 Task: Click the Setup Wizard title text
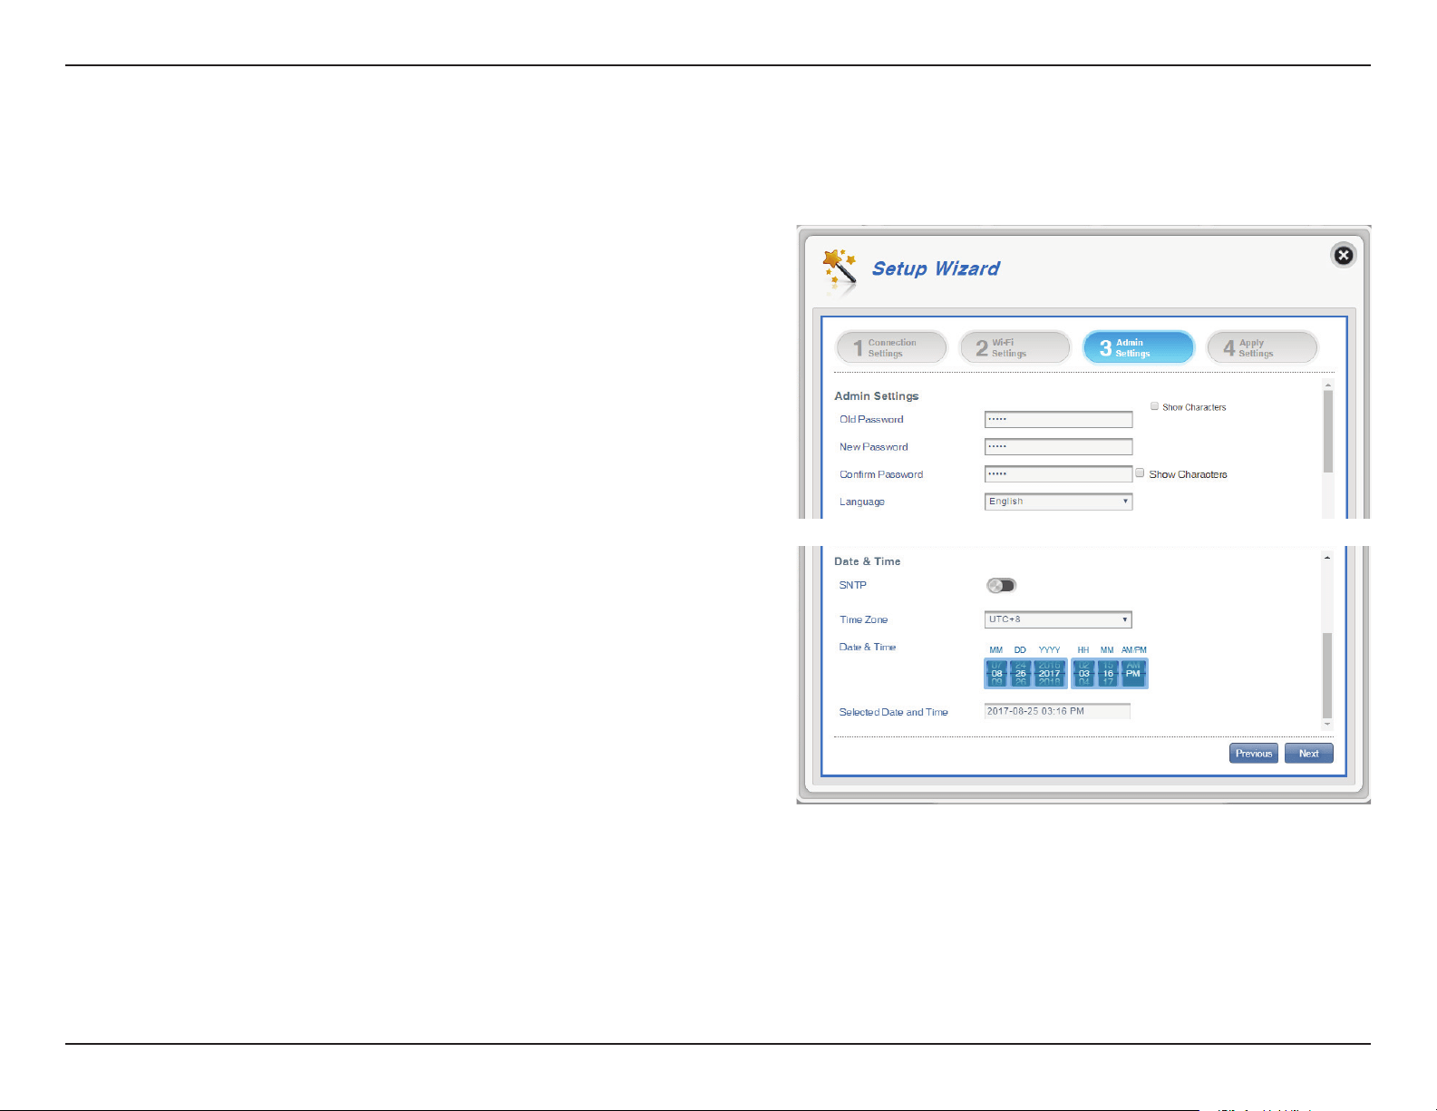(x=936, y=268)
